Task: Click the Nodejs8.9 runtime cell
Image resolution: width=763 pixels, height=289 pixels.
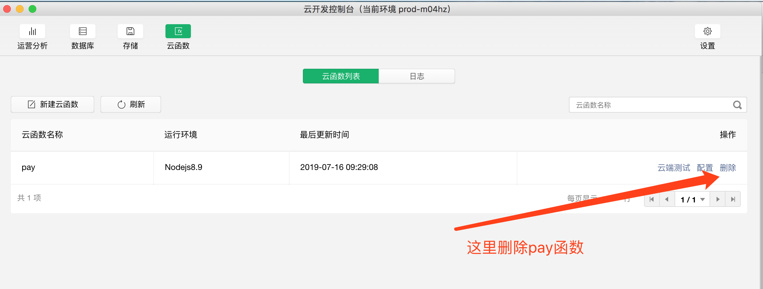Action: tap(221, 168)
